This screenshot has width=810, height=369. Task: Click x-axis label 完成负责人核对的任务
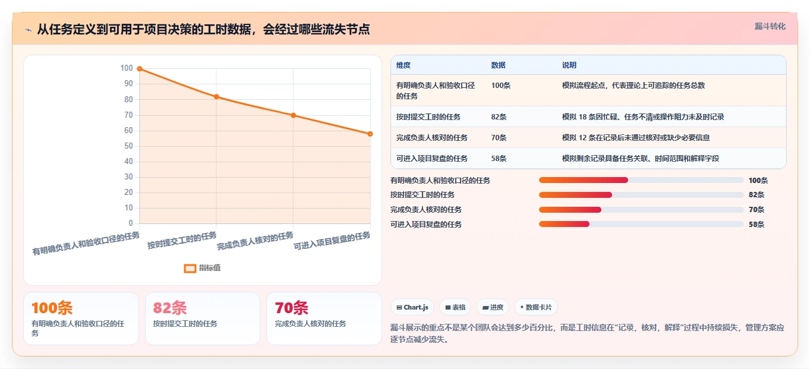256,241
